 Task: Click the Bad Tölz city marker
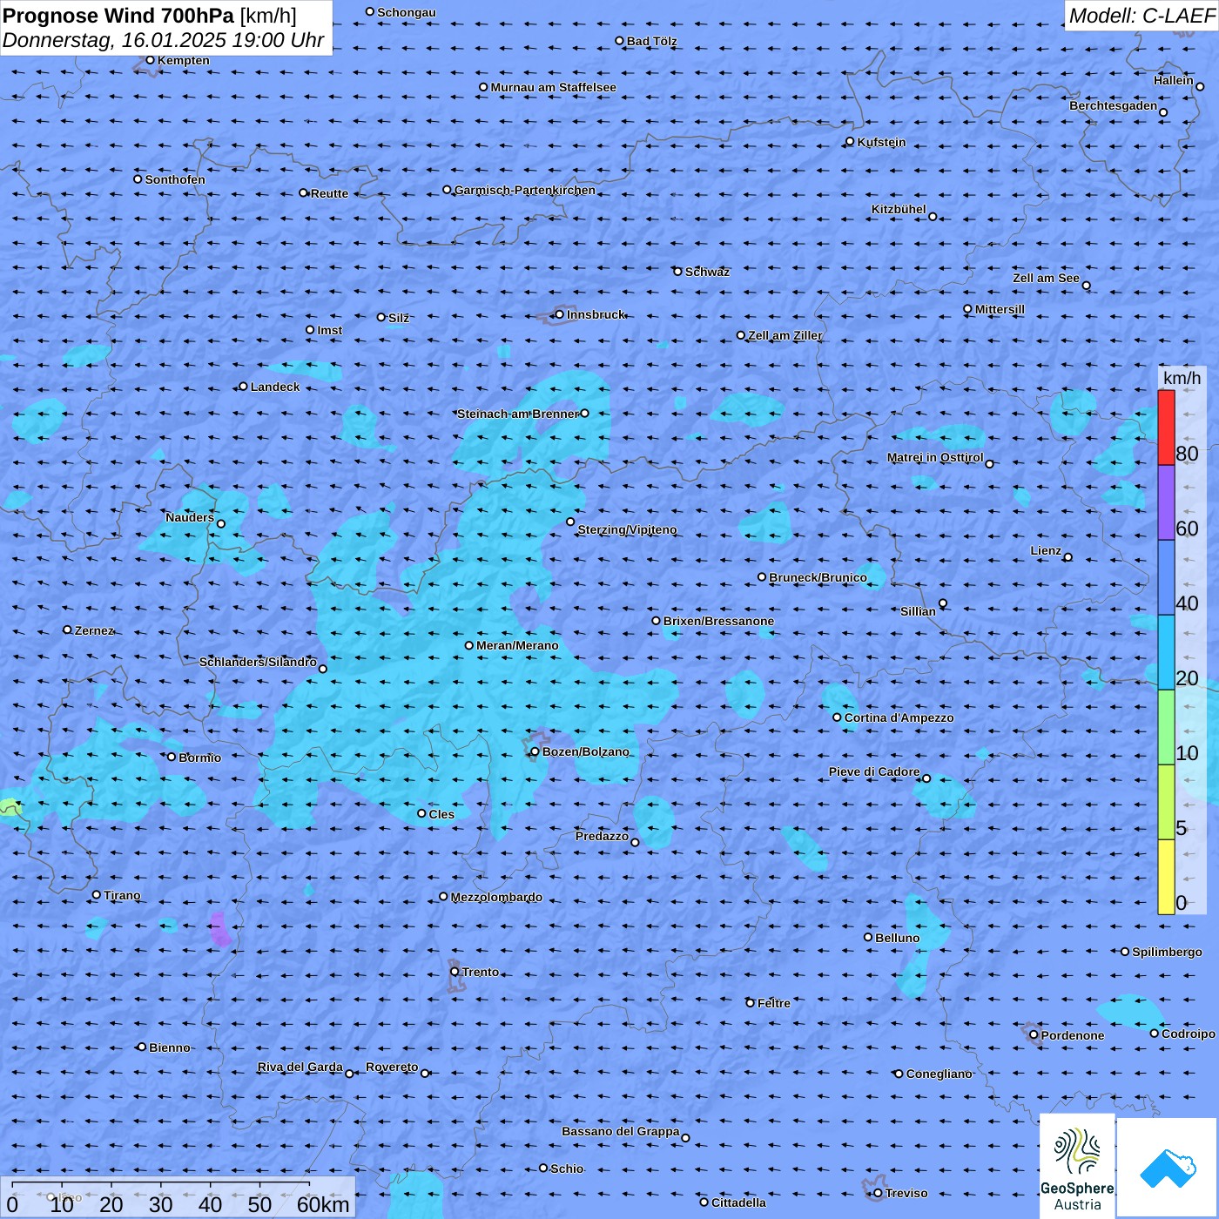click(619, 40)
